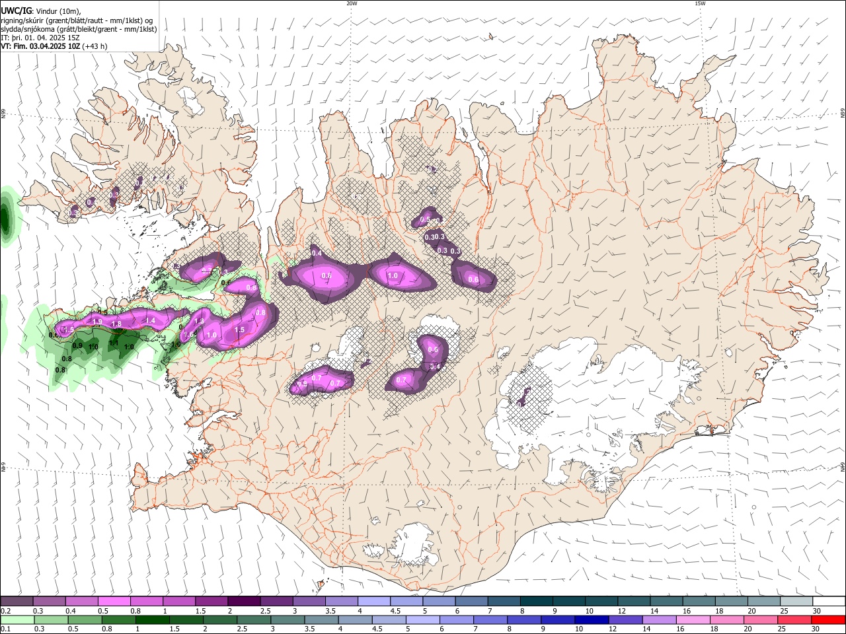Screen dimensions: 846x634
Task: Click the title text 'UWC/IG: Vindur (10m),'
Action: click(41, 11)
